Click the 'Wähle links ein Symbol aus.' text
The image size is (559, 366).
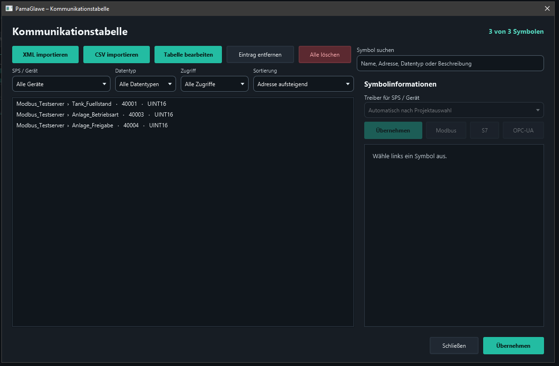click(x=410, y=156)
